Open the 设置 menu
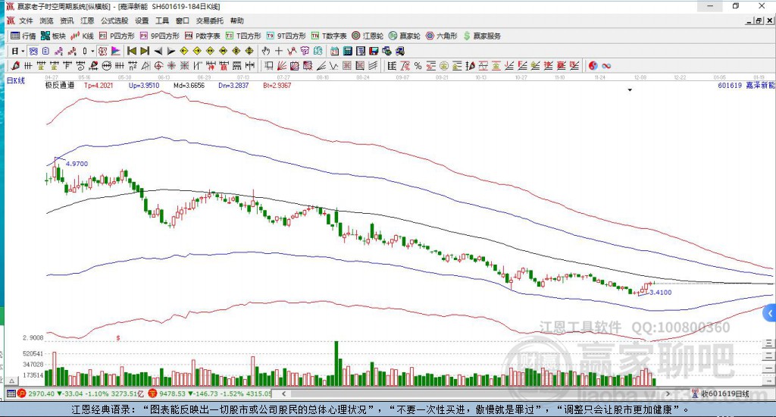This screenshot has width=776, height=417. pyautogui.click(x=142, y=20)
